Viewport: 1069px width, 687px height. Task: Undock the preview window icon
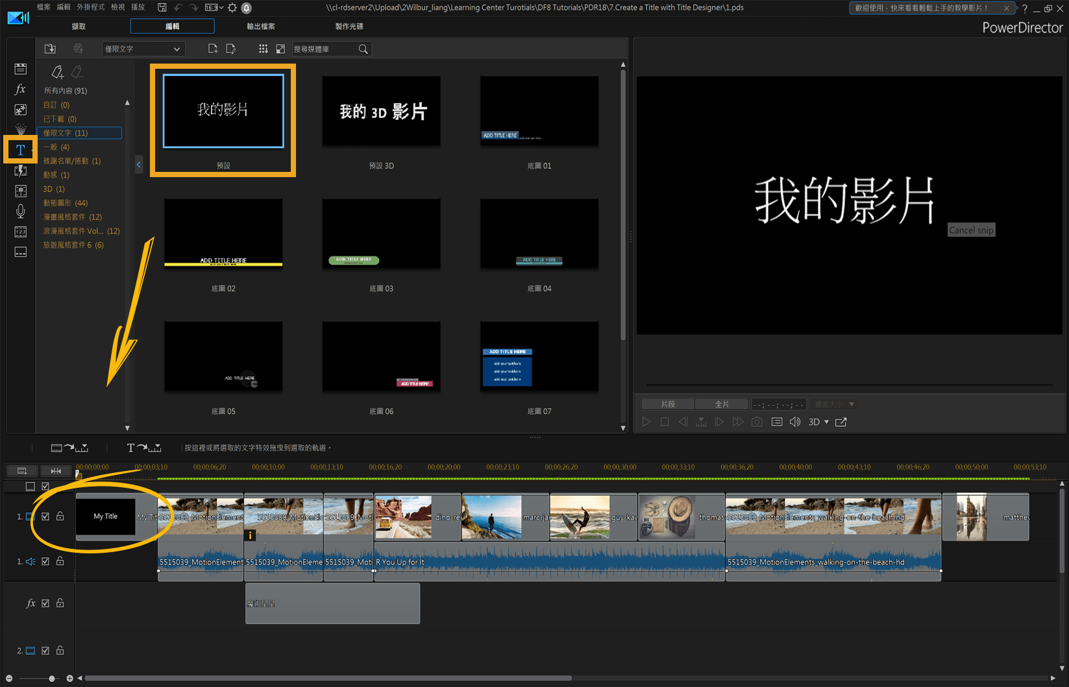point(841,422)
